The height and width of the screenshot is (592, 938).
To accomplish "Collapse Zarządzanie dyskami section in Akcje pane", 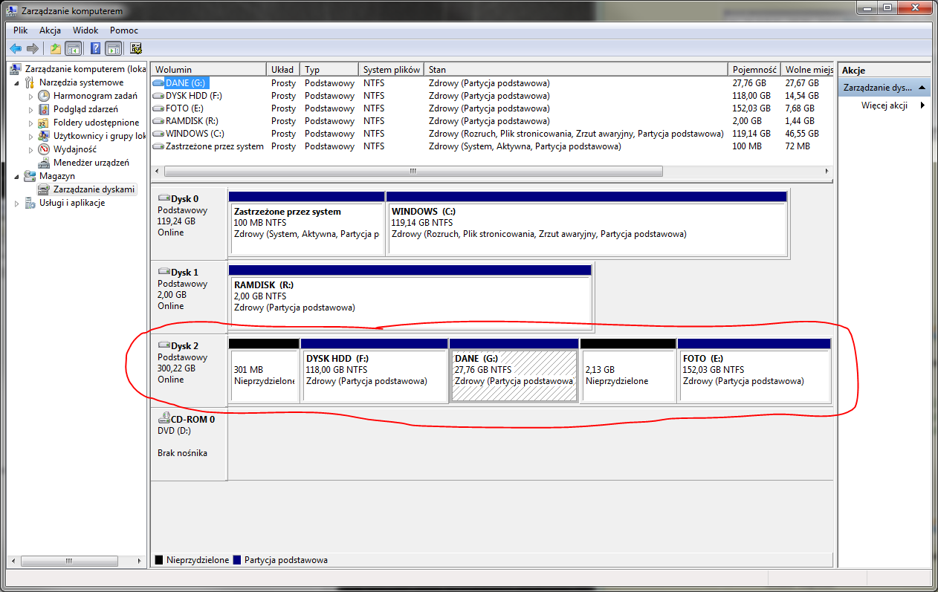I will (x=922, y=88).
